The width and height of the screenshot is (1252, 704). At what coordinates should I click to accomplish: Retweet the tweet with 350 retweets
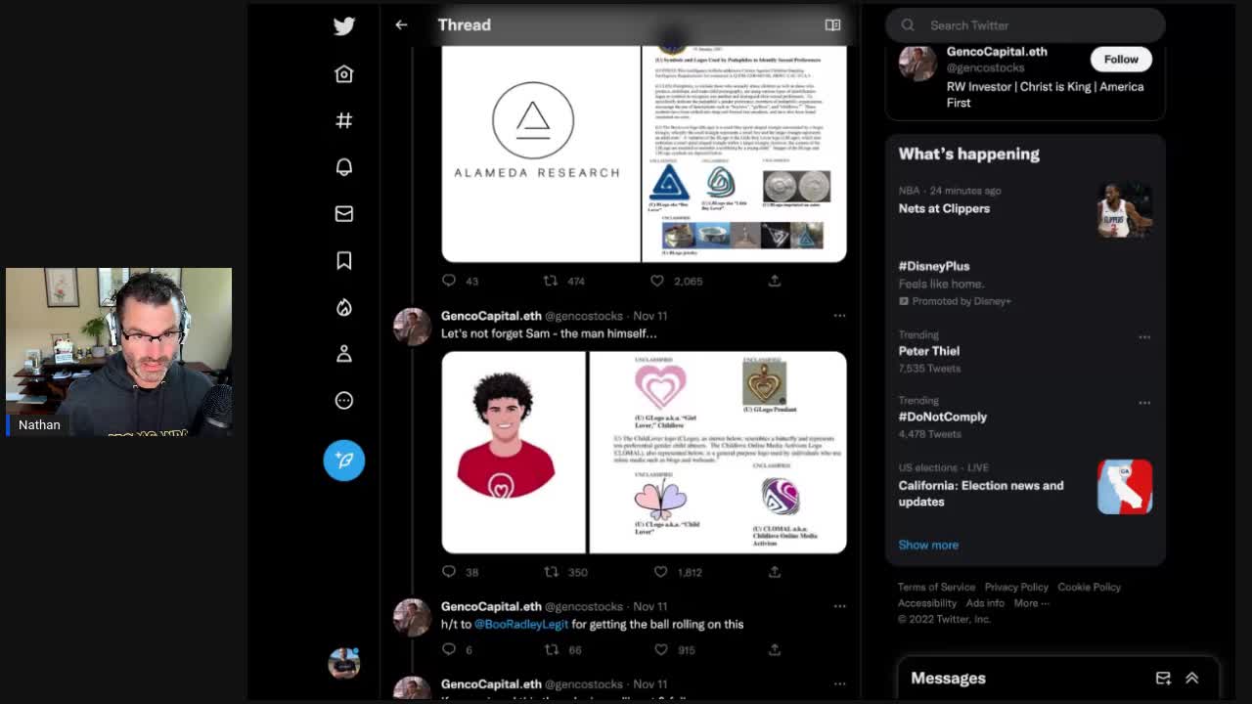[x=551, y=571]
